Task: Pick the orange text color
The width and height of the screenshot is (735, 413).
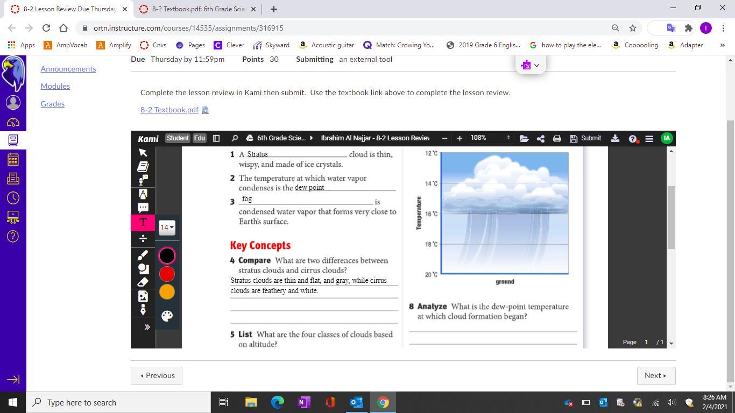Action: point(167,292)
